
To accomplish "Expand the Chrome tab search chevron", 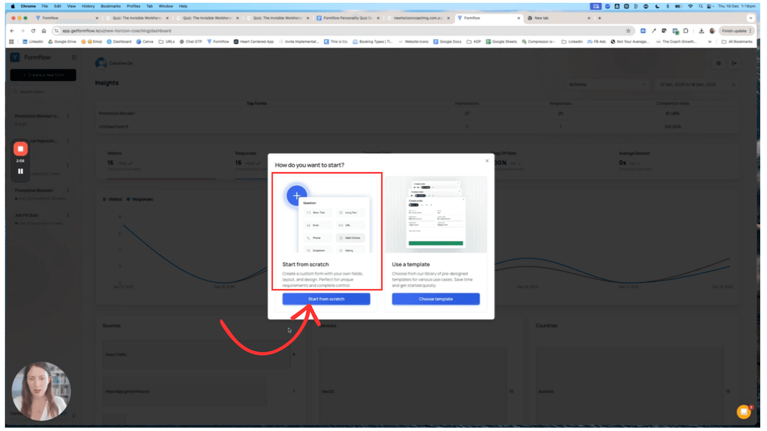I will [x=751, y=18].
